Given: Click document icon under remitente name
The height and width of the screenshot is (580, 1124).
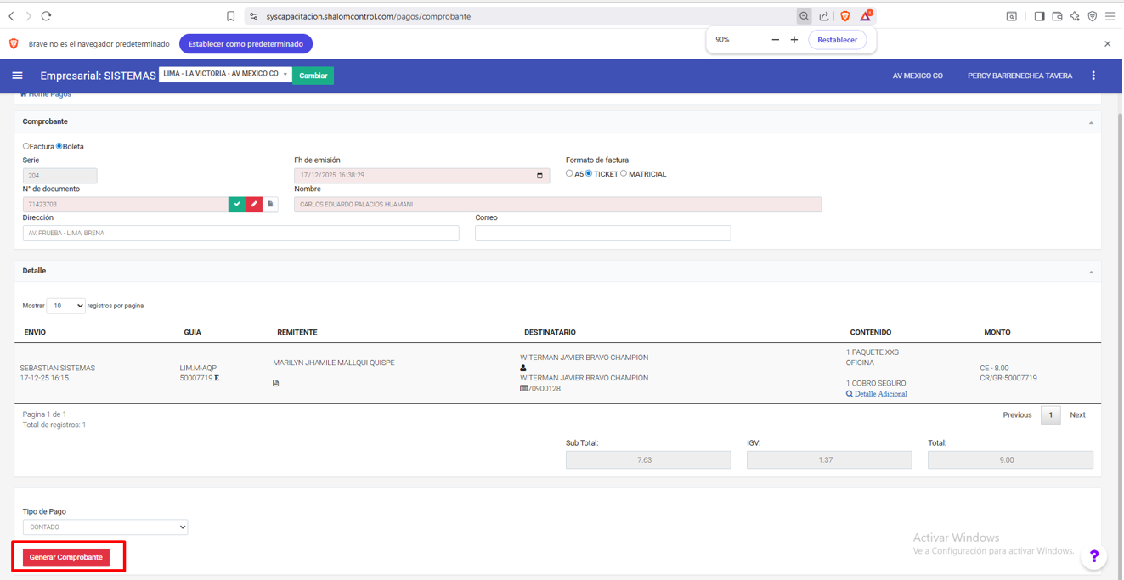Looking at the screenshot, I should [x=275, y=383].
